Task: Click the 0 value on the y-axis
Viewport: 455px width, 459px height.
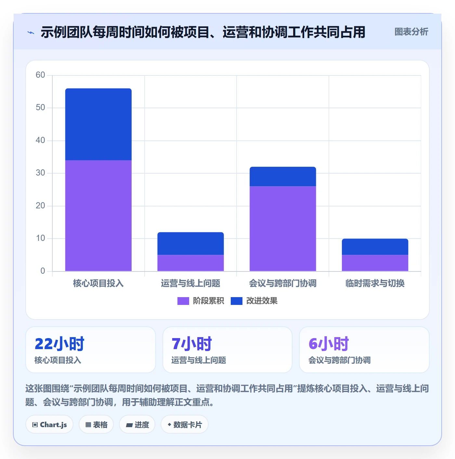Action: [43, 271]
